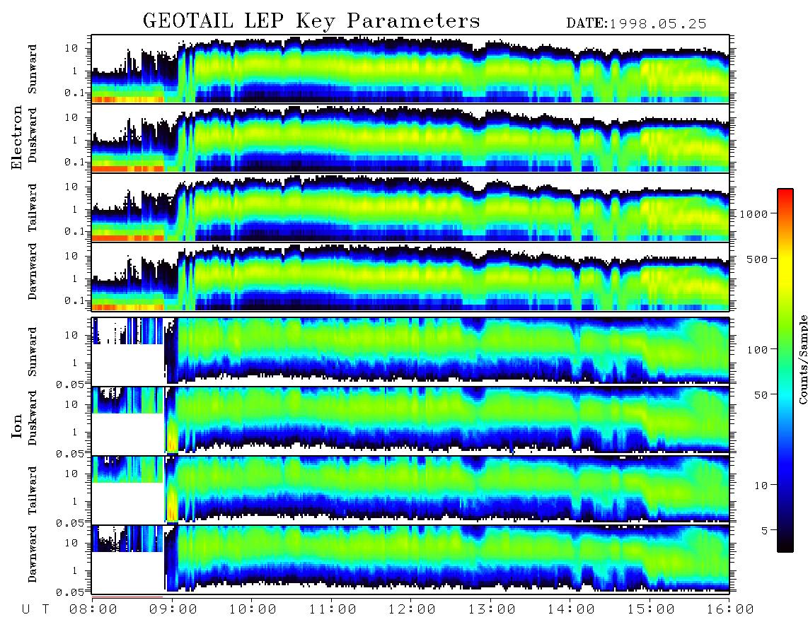Image resolution: width=808 pixels, height=622 pixels.
Task: Select the Ion Tailward panel label
Action: (33, 491)
